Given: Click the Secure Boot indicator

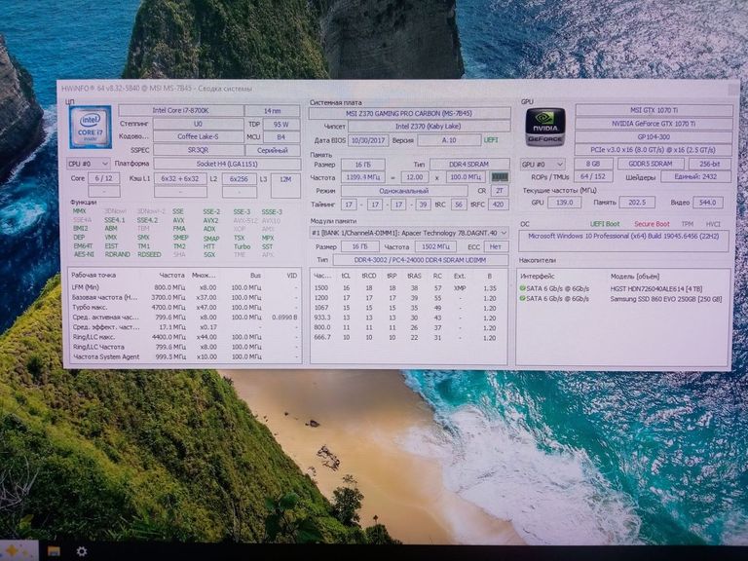Looking at the screenshot, I should click(x=652, y=224).
